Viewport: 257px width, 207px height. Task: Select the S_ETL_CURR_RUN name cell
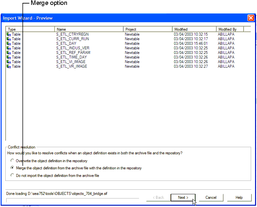(73, 39)
